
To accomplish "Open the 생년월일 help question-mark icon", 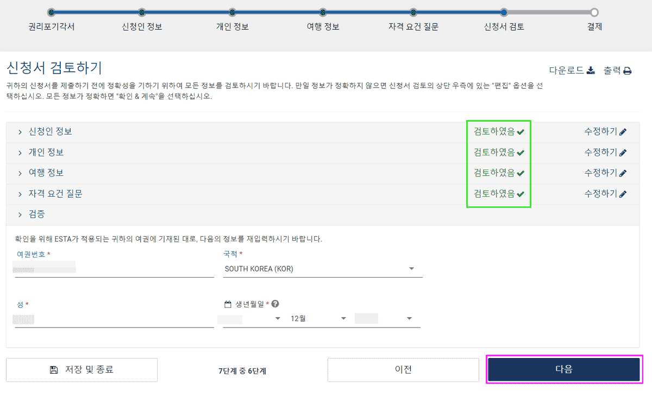I will click(x=275, y=304).
